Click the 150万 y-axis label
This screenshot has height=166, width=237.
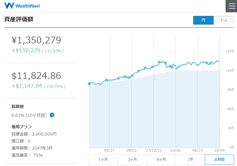pyautogui.click(x=230, y=51)
